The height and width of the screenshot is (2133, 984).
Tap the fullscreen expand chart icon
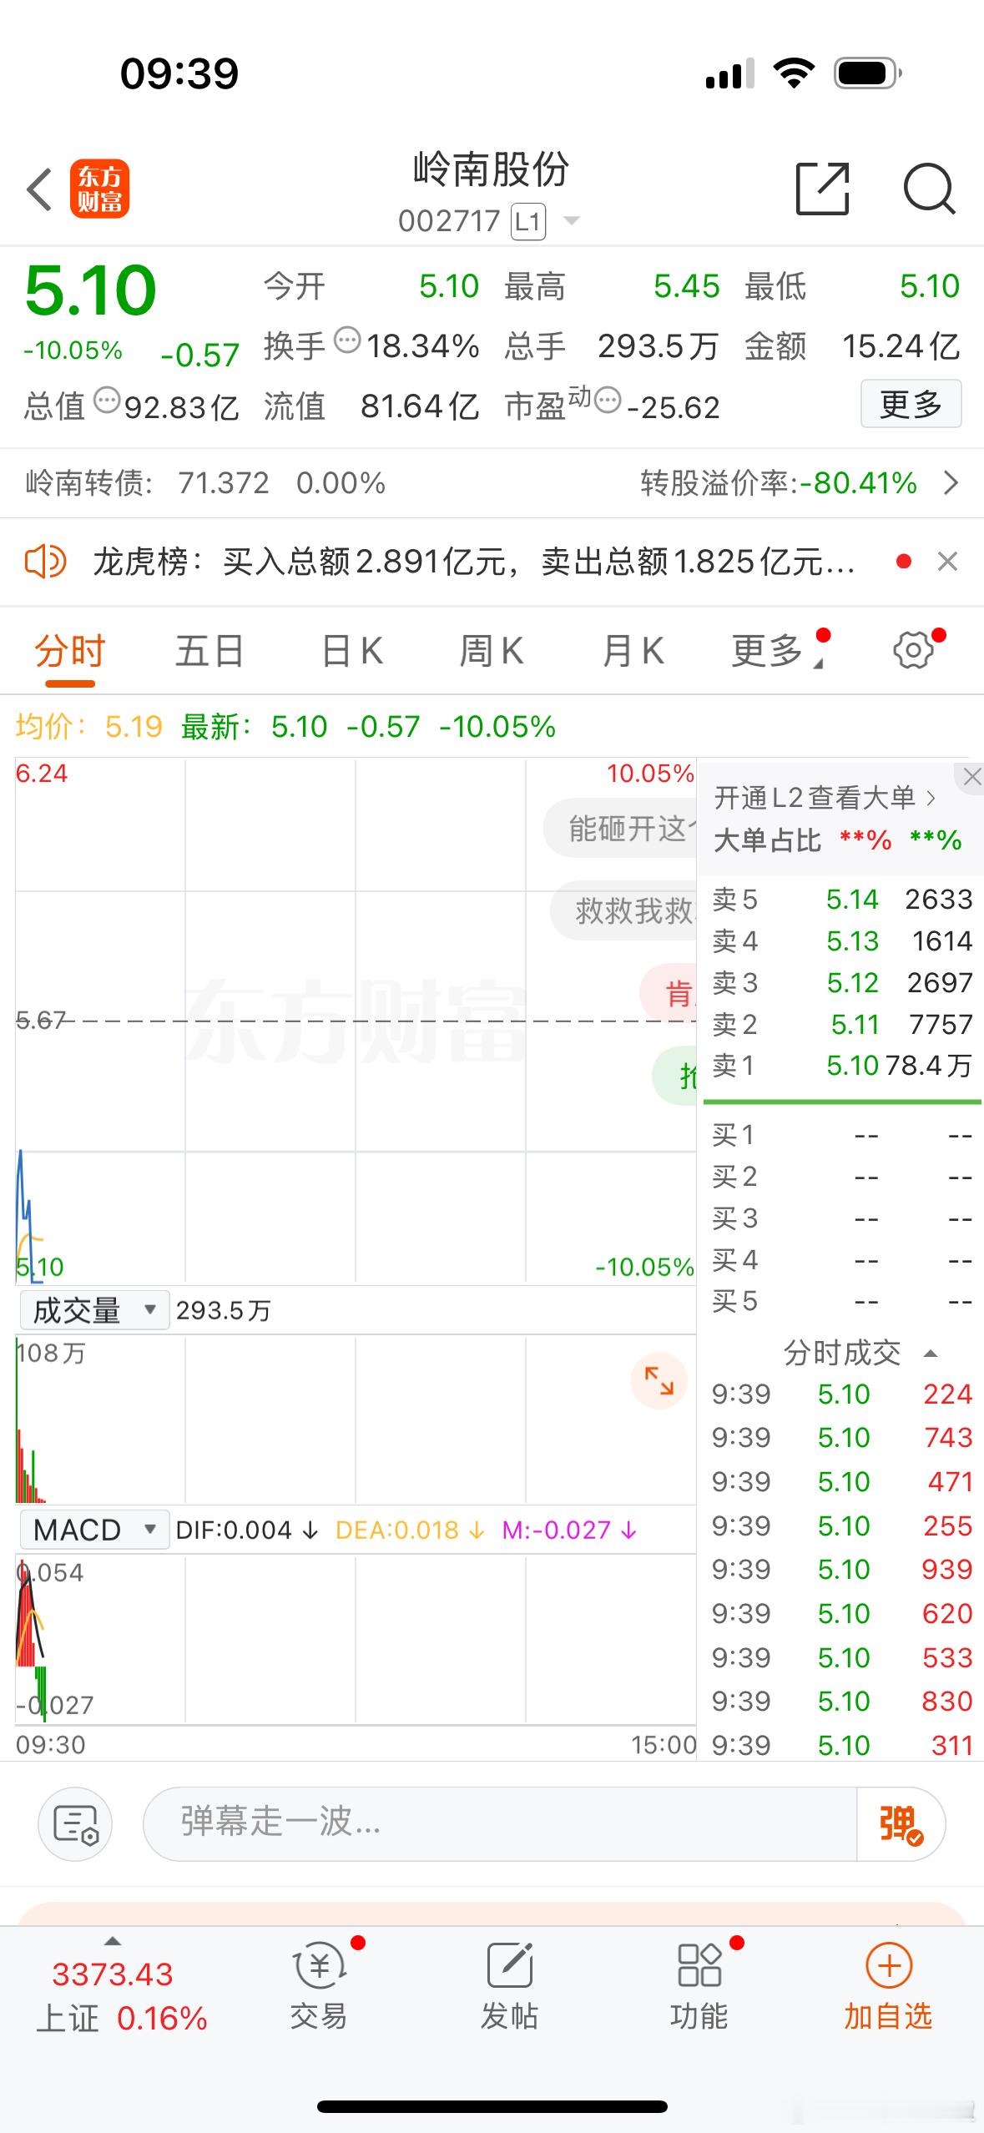659,1381
